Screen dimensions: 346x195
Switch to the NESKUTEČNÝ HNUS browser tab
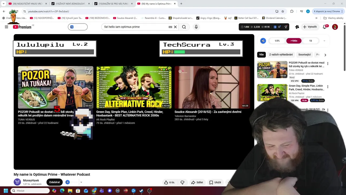pos(28,4)
